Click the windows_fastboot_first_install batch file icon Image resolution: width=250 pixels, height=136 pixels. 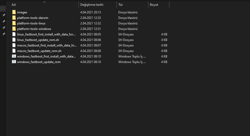click(x=14, y=56)
